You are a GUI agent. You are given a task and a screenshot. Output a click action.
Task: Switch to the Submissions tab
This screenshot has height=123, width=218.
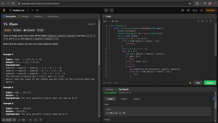click(x=52, y=16)
